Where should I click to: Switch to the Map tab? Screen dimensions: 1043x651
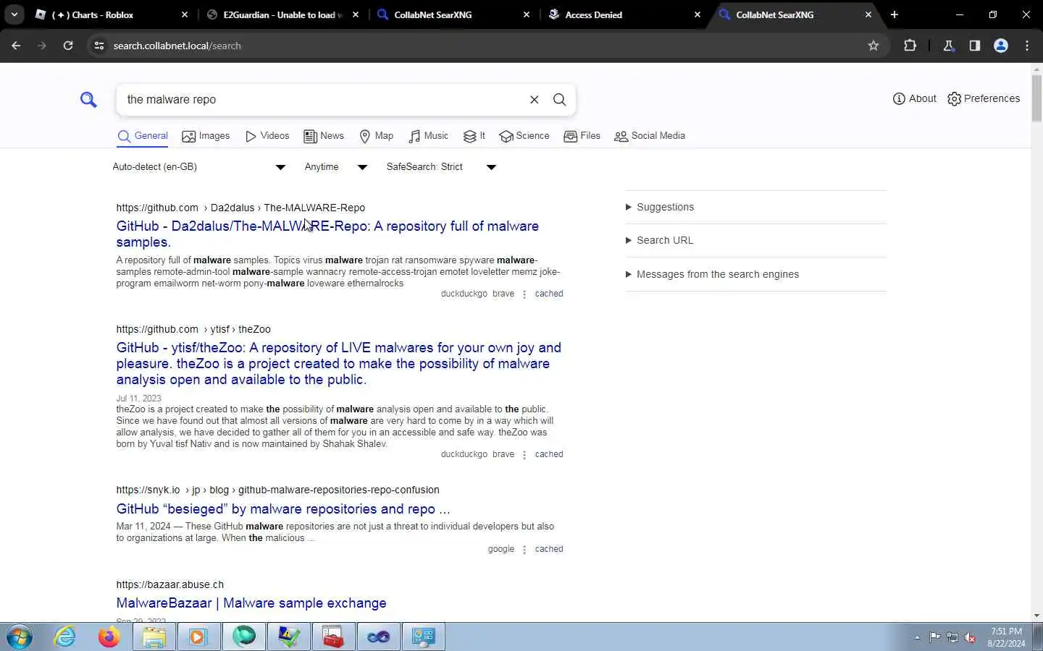[x=377, y=136]
